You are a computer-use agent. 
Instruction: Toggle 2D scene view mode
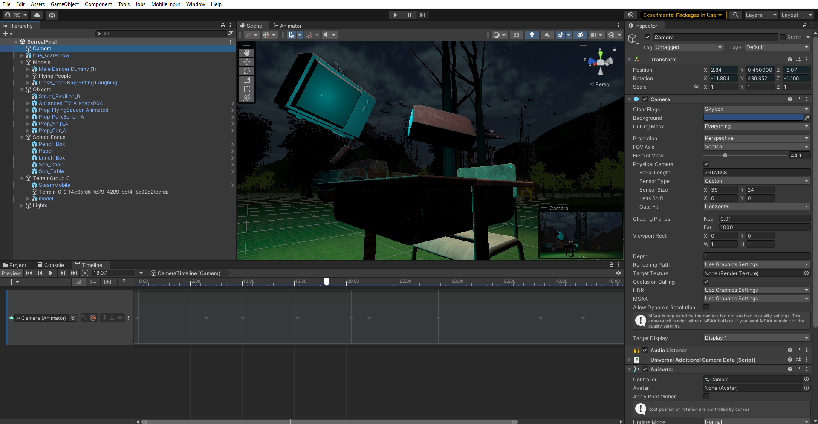(x=516, y=35)
